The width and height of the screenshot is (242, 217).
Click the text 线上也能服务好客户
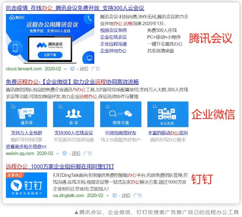pos(121,140)
